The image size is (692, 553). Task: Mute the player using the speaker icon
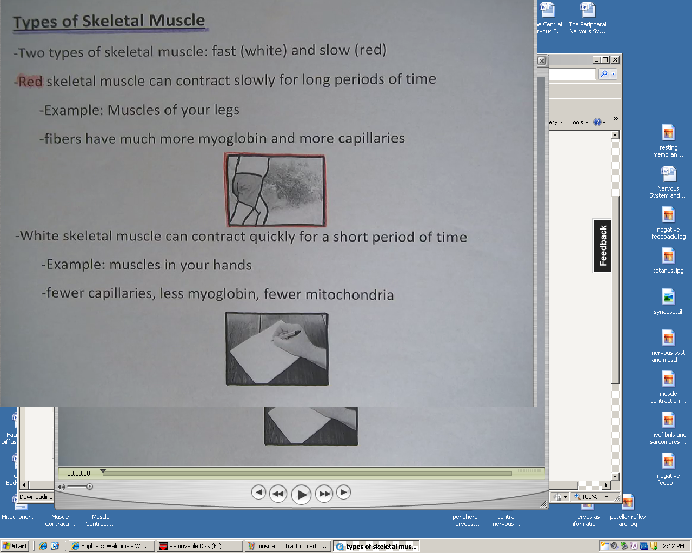point(61,487)
